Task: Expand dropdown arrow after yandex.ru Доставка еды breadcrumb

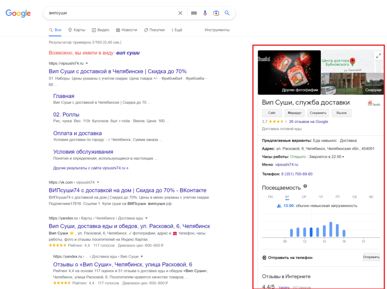Action: tap(146, 218)
